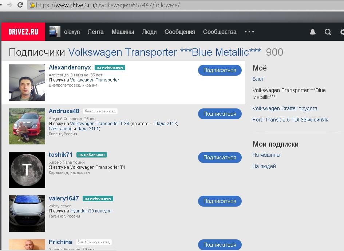344x251 pixels.
Task: Open the three-dots more menu
Action: tap(249, 32)
